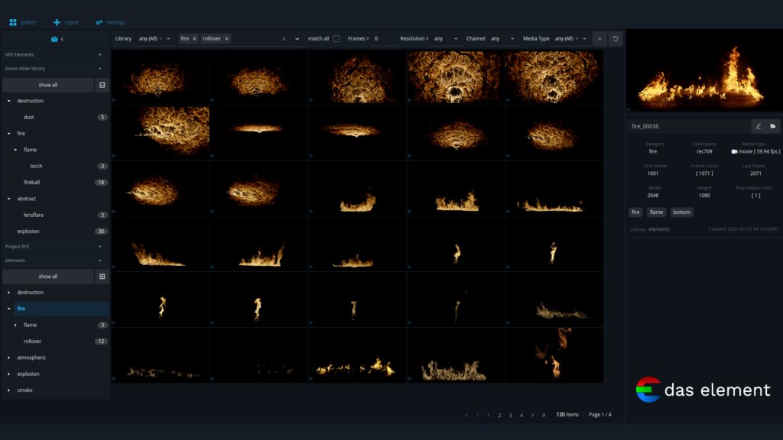The height and width of the screenshot is (440, 783).
Task: Select explosion with 30 items
Action: [28, 231]
